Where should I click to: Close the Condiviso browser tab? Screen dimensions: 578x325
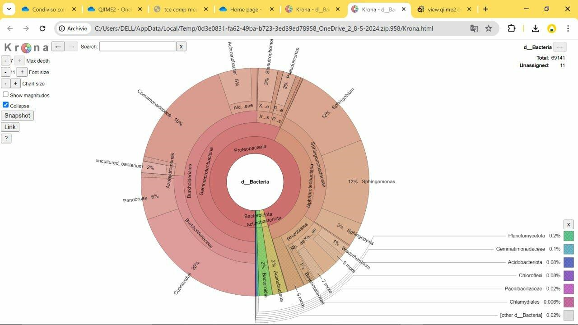point(74,9)
